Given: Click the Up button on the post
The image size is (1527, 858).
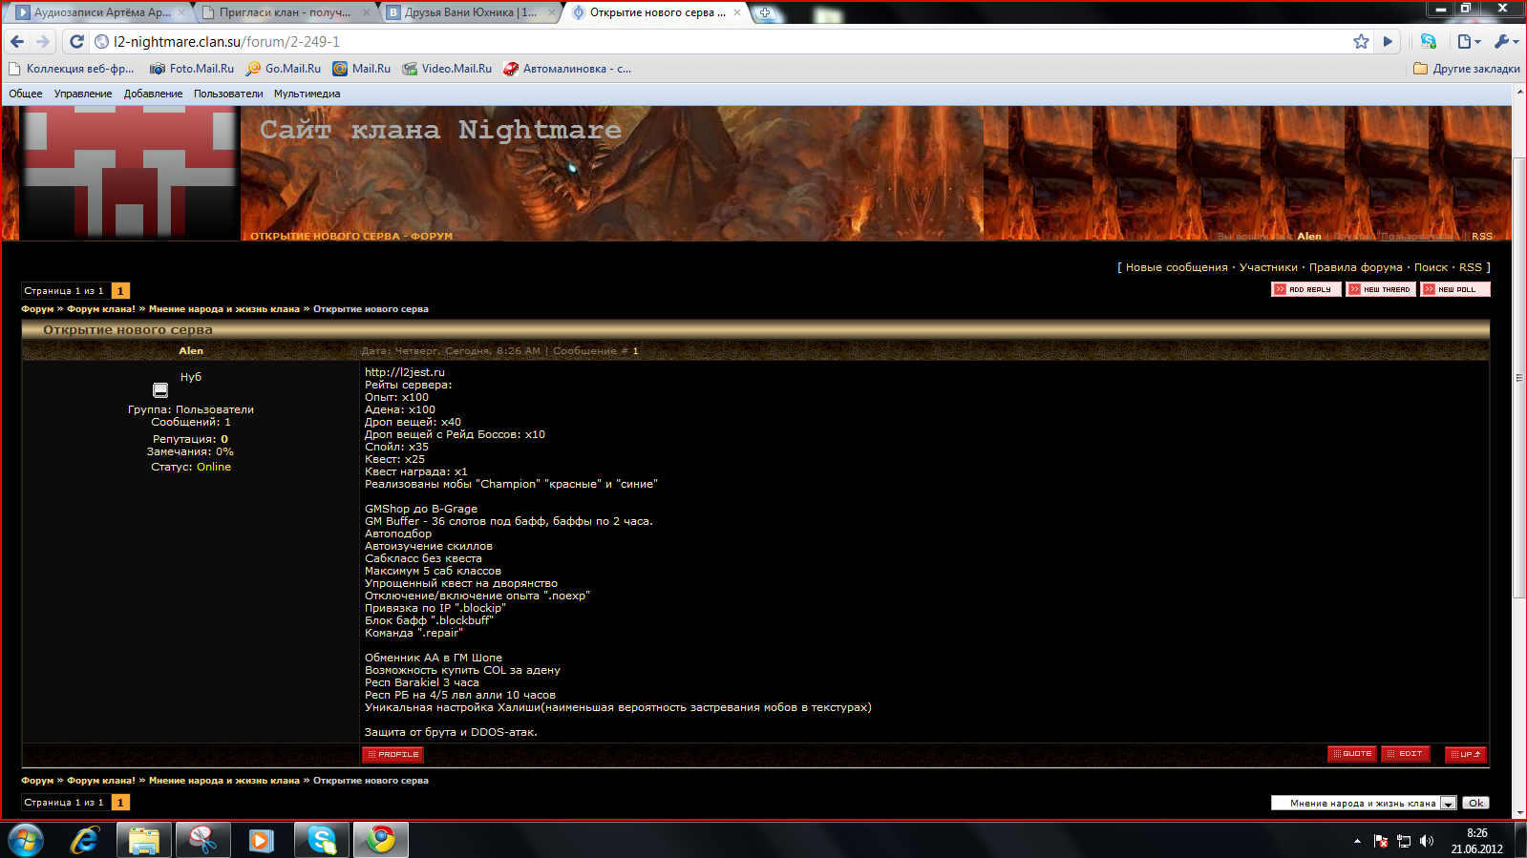Looking at the screenshot, I should (1466, 755).
